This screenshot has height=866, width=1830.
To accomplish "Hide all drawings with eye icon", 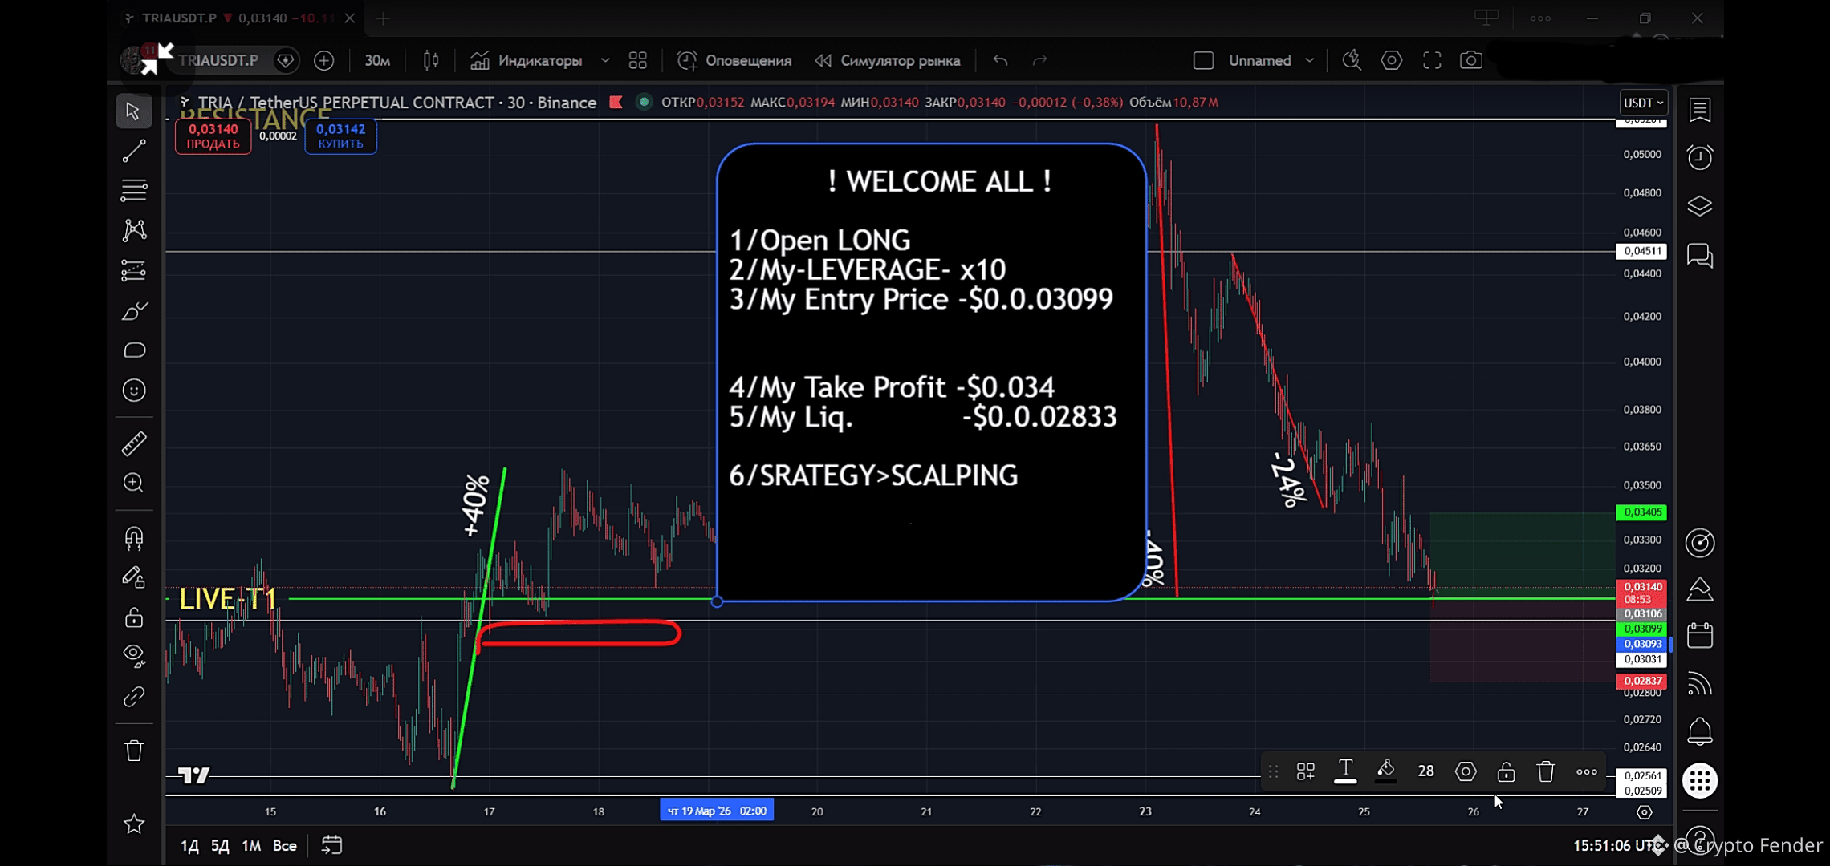I will [x=133, y=656].
